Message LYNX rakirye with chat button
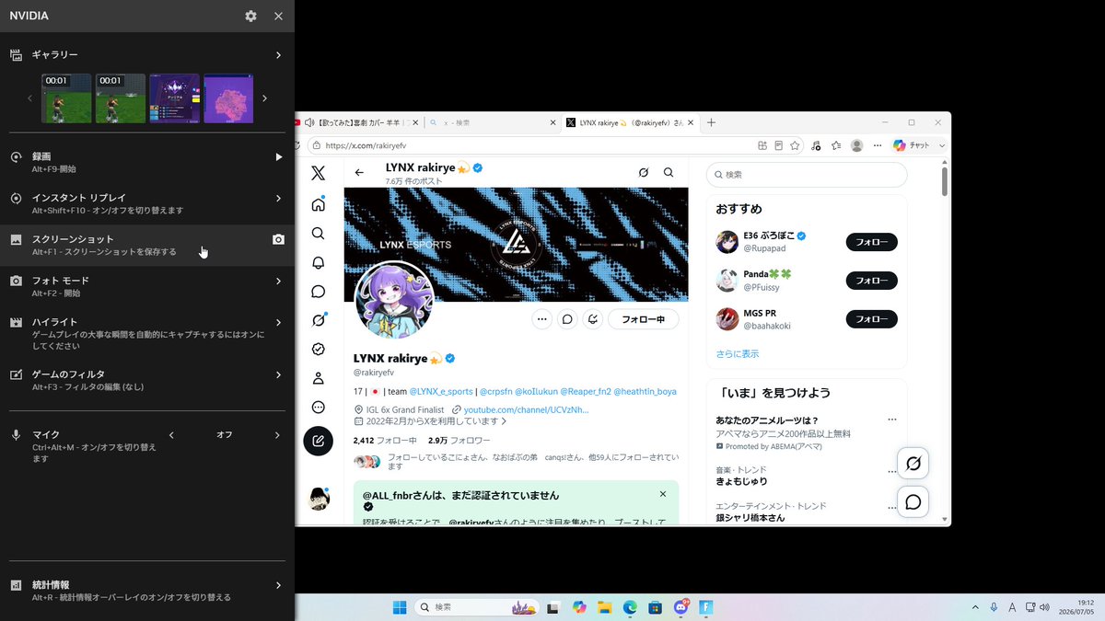 coord(568,319)
